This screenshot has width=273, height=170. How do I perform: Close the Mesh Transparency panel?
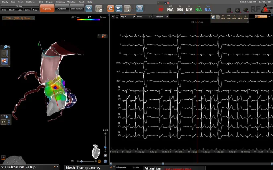pos(114,167)
